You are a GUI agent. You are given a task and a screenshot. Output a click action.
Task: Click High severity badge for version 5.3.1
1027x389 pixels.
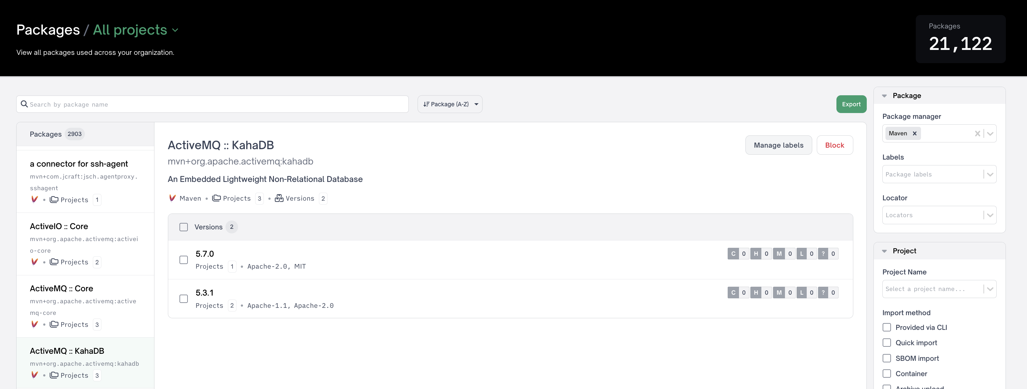756,293
